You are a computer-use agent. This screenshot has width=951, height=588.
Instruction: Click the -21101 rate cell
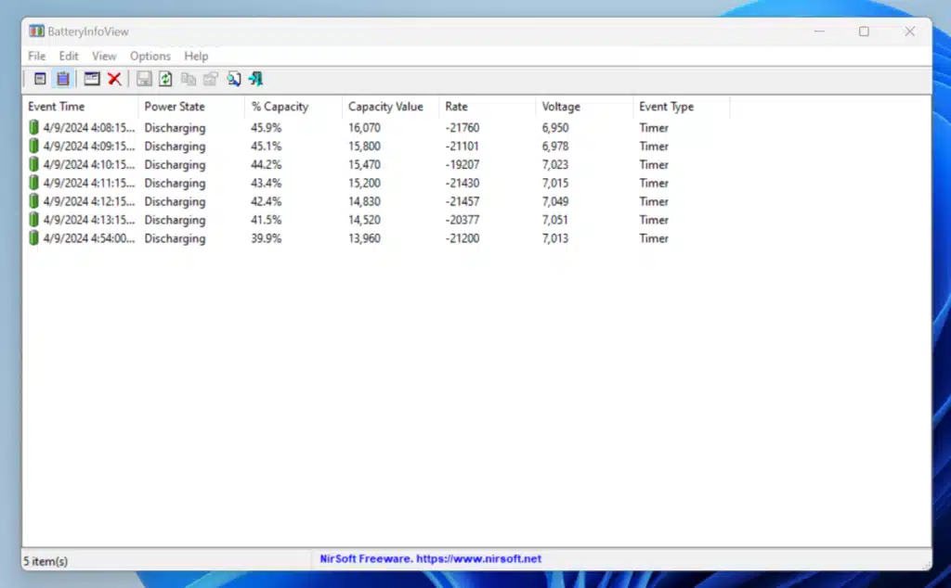462,146
